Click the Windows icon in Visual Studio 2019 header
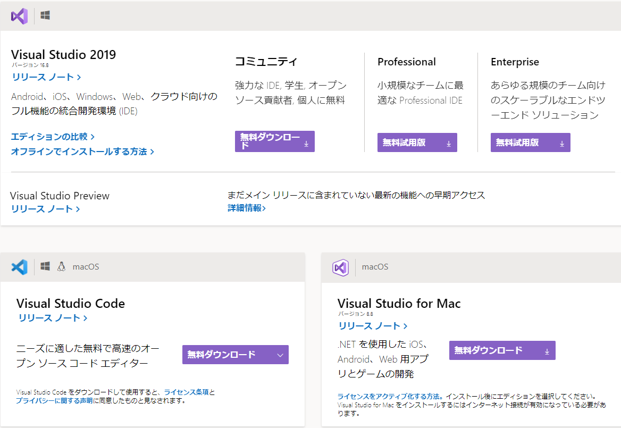This screenshot has height=428, width=621. (x=45, y=15)
